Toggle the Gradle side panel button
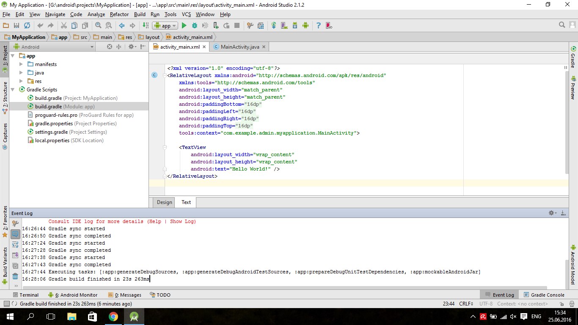The image size is (578, 325). coord(573,57)
